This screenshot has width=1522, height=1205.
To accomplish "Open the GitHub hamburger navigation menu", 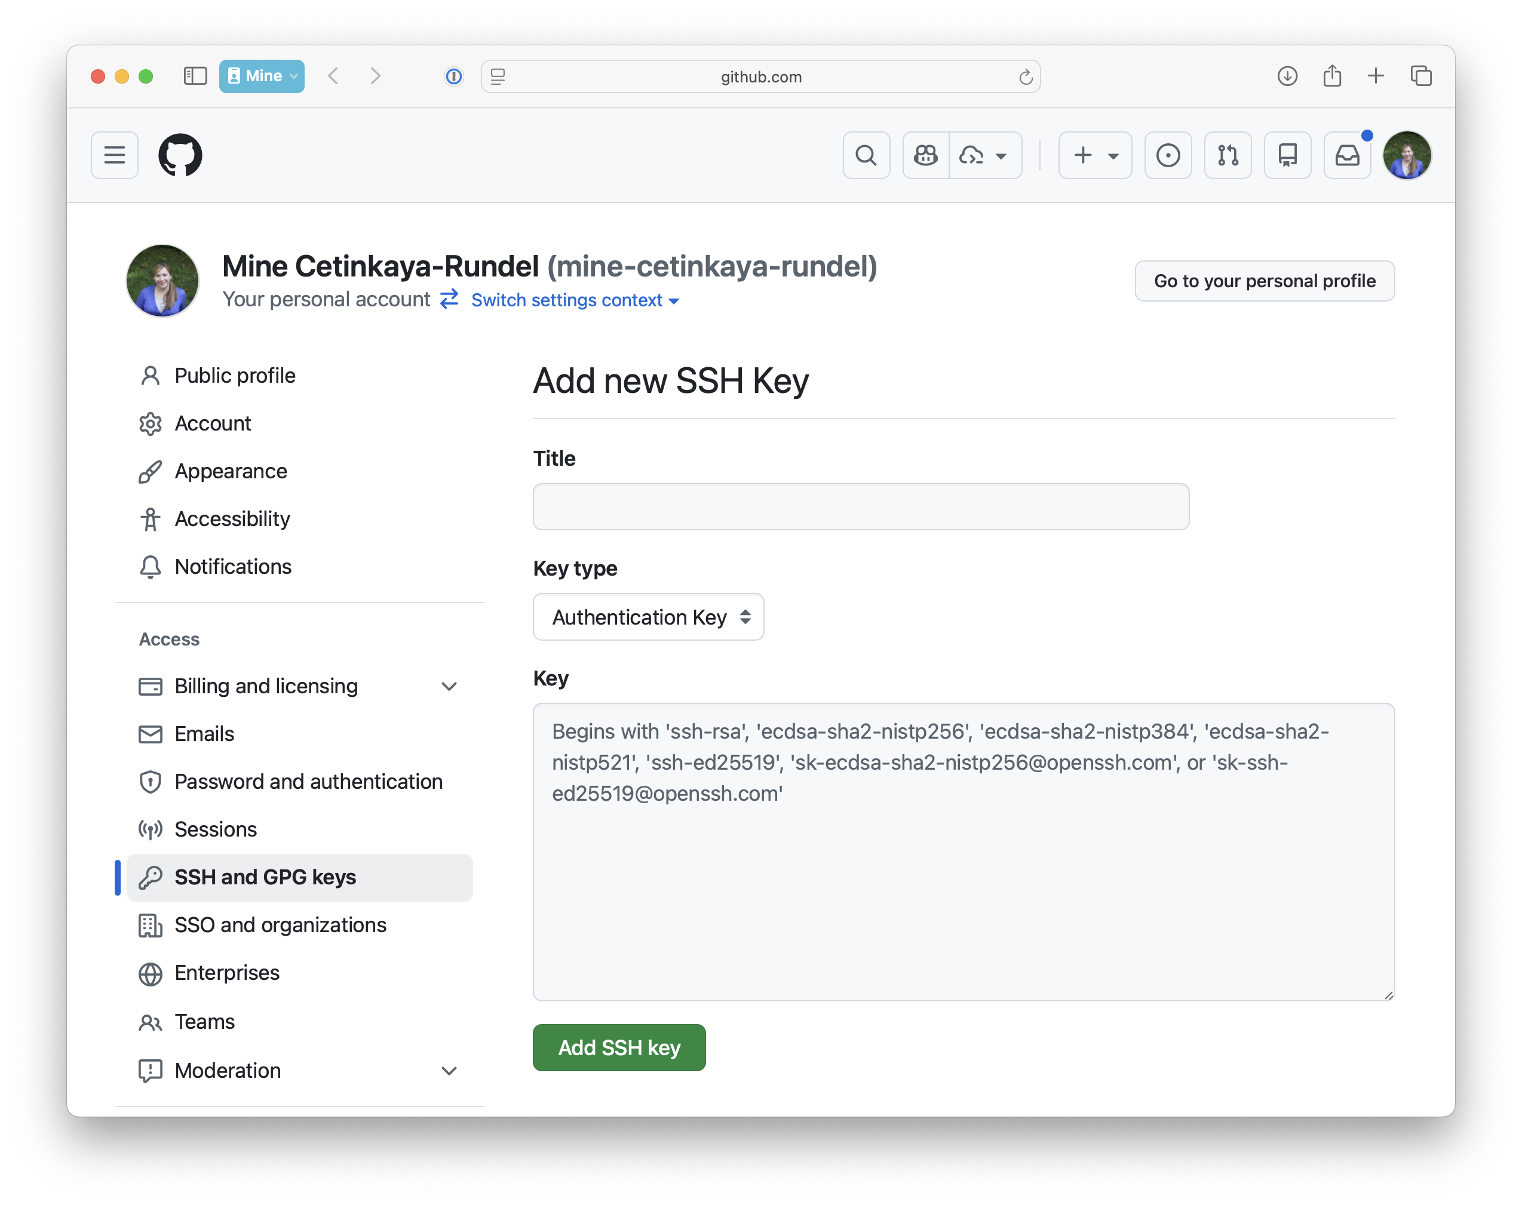I will [114, 155].
